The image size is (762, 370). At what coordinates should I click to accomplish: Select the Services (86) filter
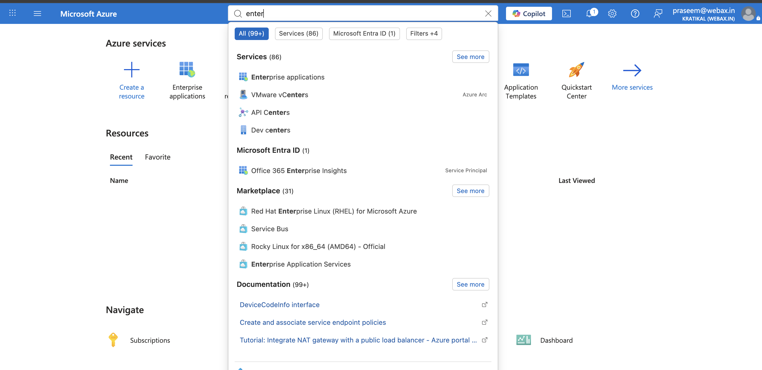pyautogui.click(x=298, y=34)
